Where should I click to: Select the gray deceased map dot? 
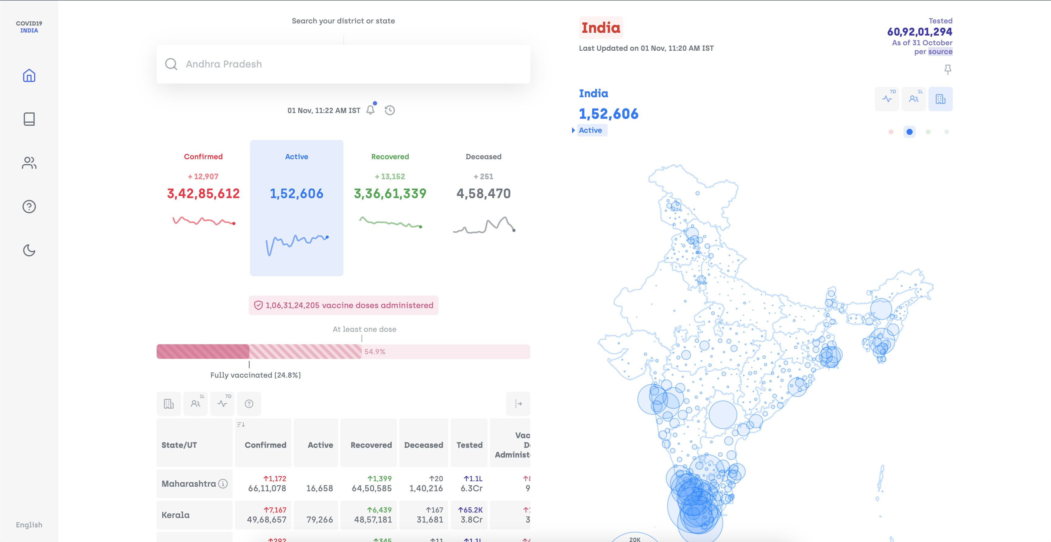947,132
